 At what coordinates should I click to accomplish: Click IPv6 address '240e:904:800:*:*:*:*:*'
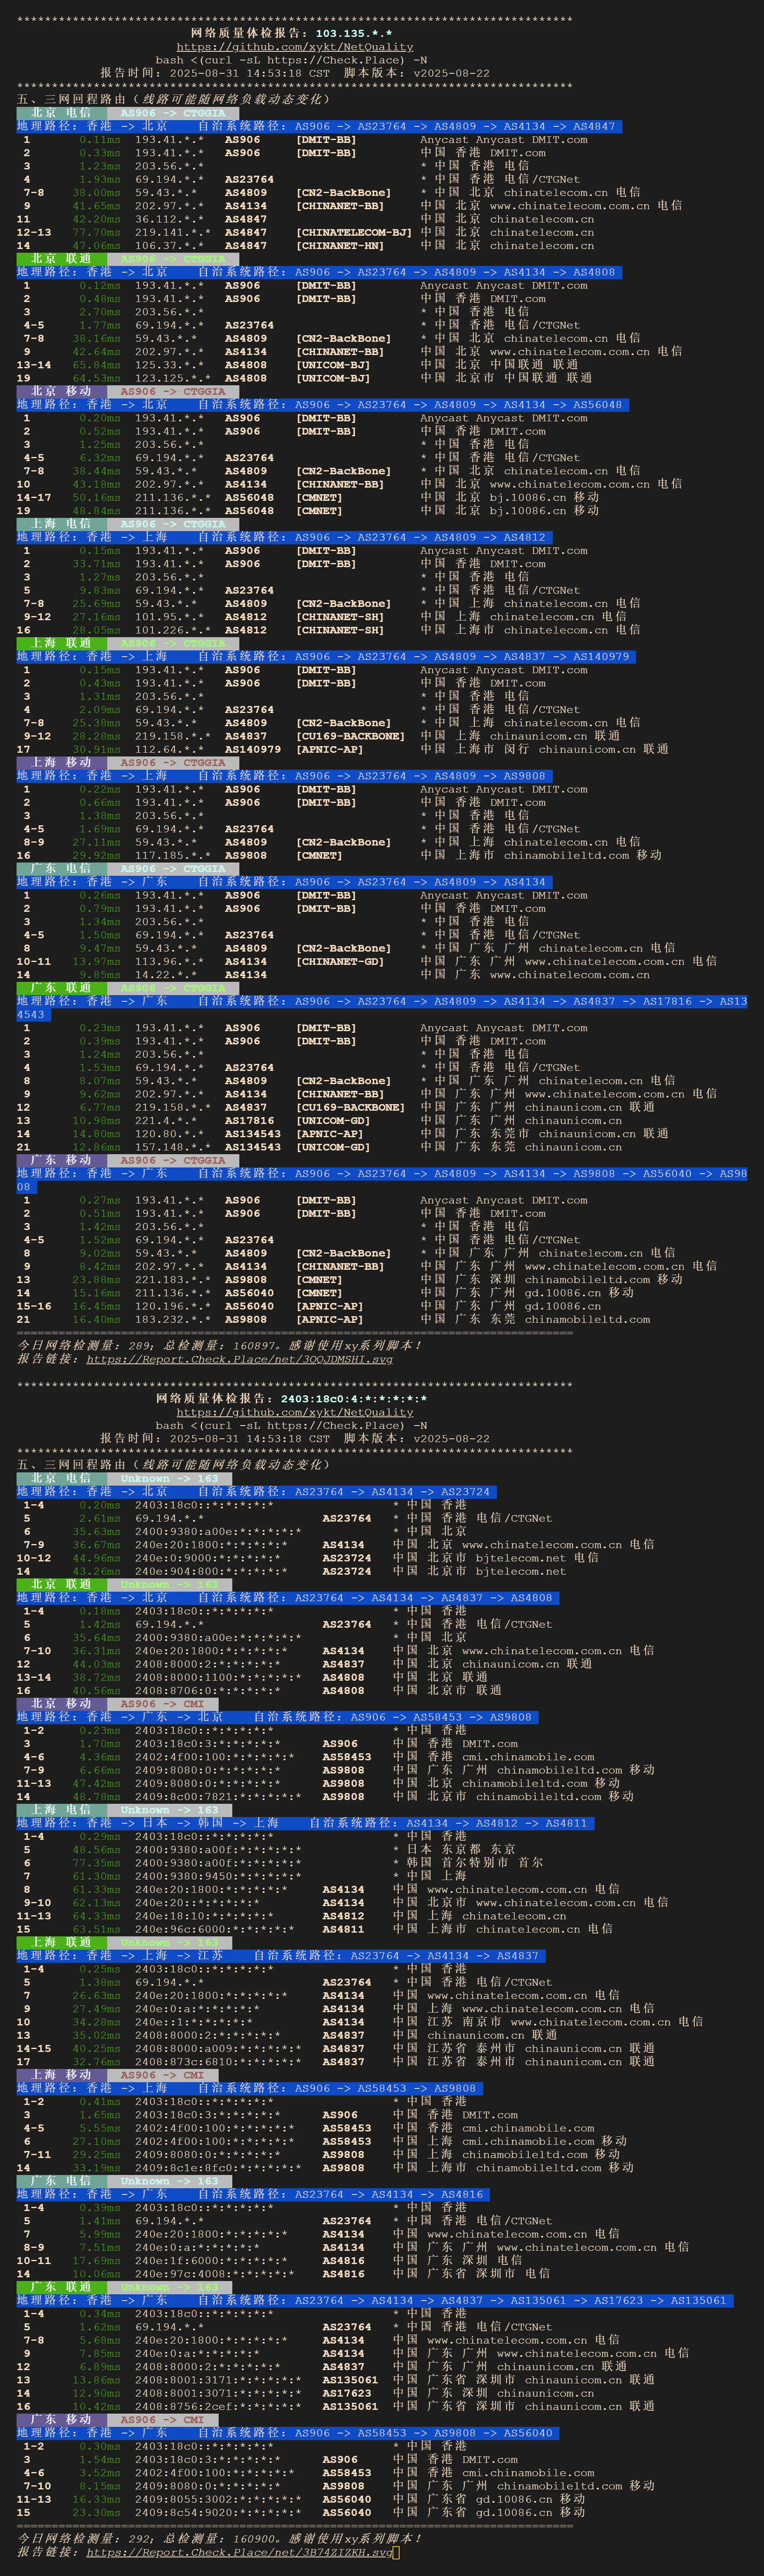coord(212,1571)
